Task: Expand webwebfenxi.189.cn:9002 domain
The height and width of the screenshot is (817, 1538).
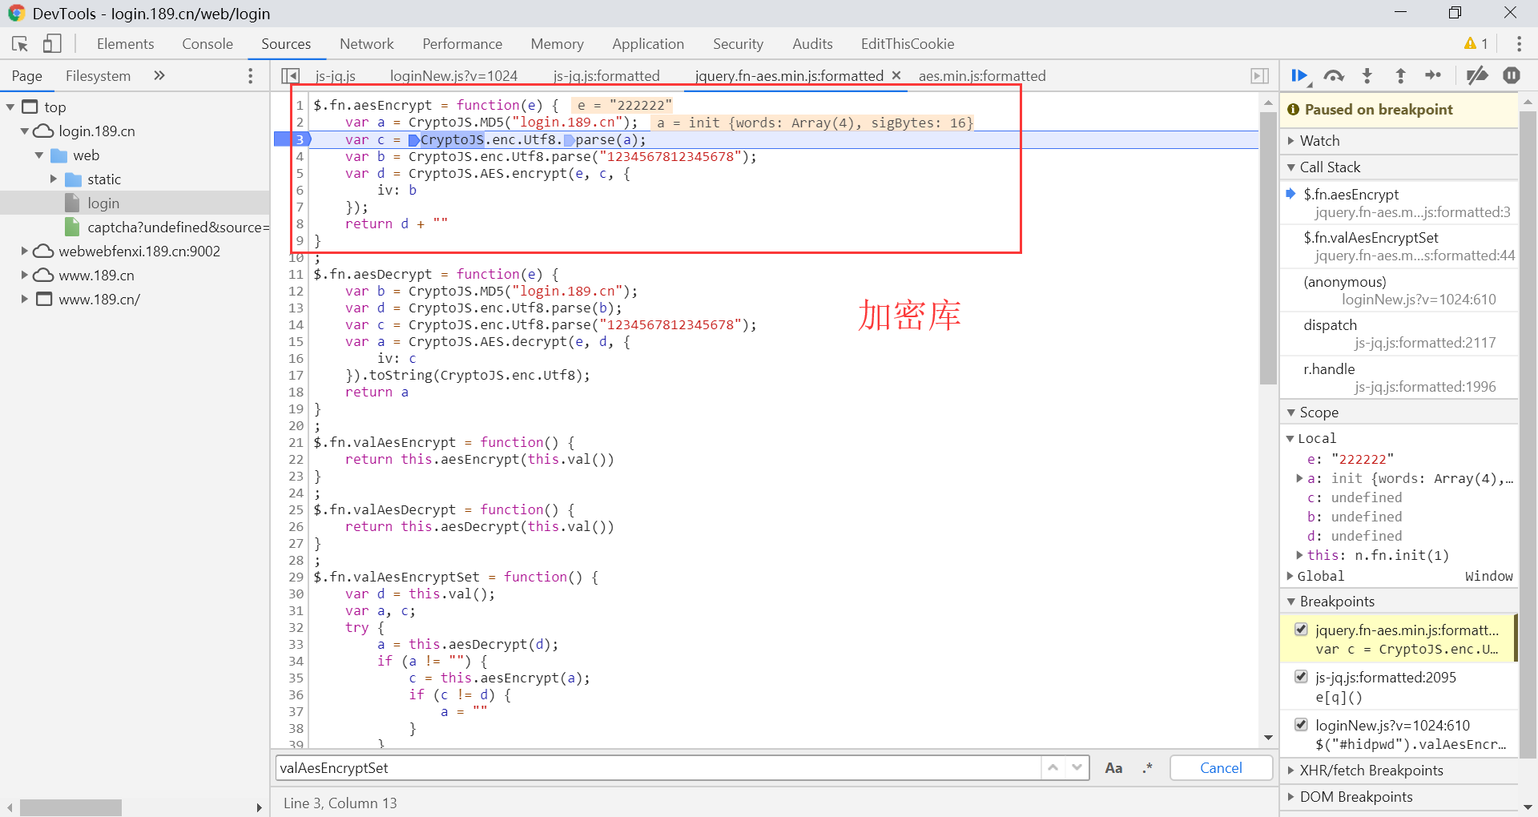Action: 25,252
